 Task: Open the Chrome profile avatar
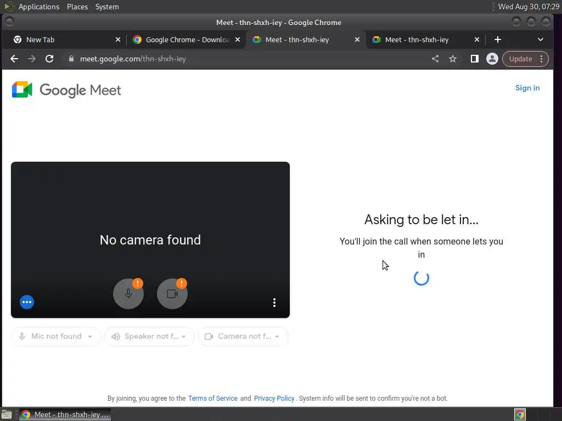tap(492, 59)
